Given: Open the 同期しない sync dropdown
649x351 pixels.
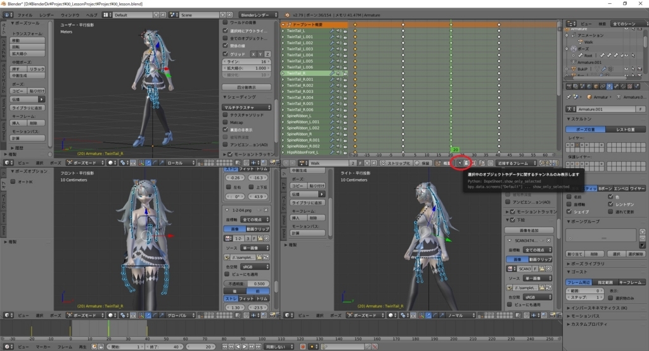Looking at the screenshot, I should coord(280,347).
